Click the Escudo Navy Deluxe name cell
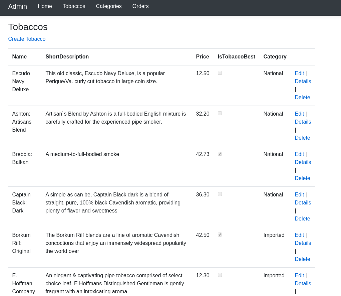This screenshot has width=341, height=296. 21,81
